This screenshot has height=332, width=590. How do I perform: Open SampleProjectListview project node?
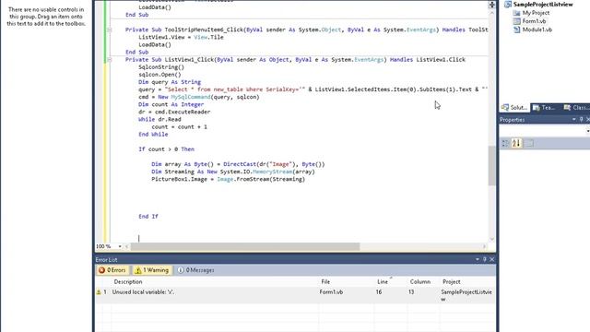543,5
